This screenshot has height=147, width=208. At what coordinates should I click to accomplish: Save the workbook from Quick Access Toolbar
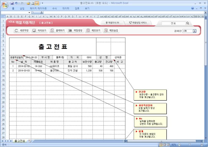12,3
